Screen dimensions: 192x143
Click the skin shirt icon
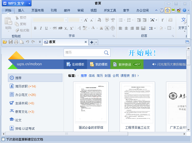pos(162,10)
